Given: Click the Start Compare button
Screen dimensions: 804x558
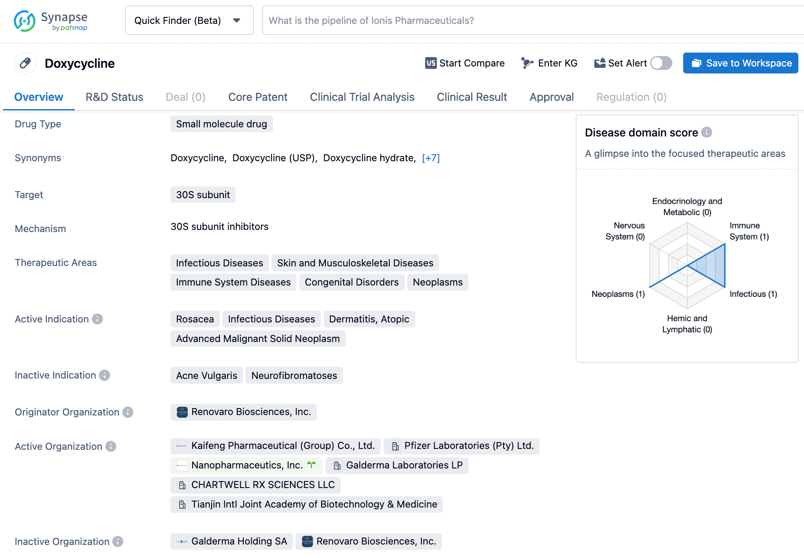Looking at the screenshot, I should click(x=465, y=63).
